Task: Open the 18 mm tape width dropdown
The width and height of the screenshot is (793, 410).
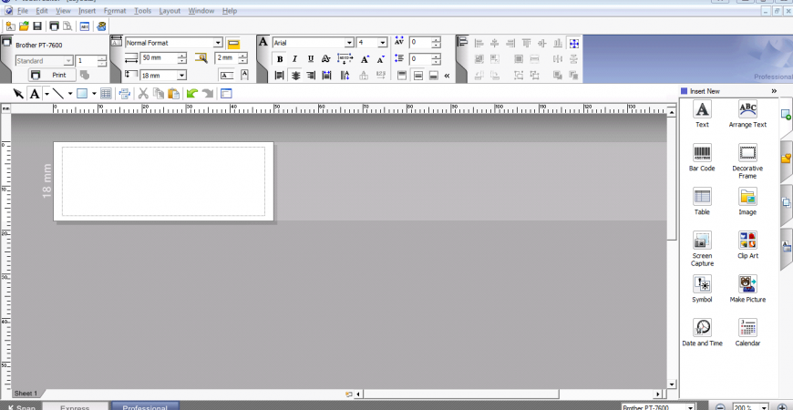Action: [x=182, y=75]
